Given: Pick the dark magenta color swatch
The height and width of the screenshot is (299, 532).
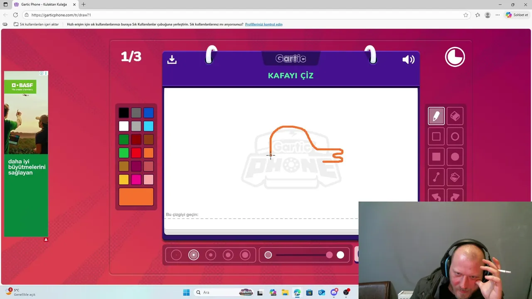Looking at the screenshot, I should (x=136, y=166).
